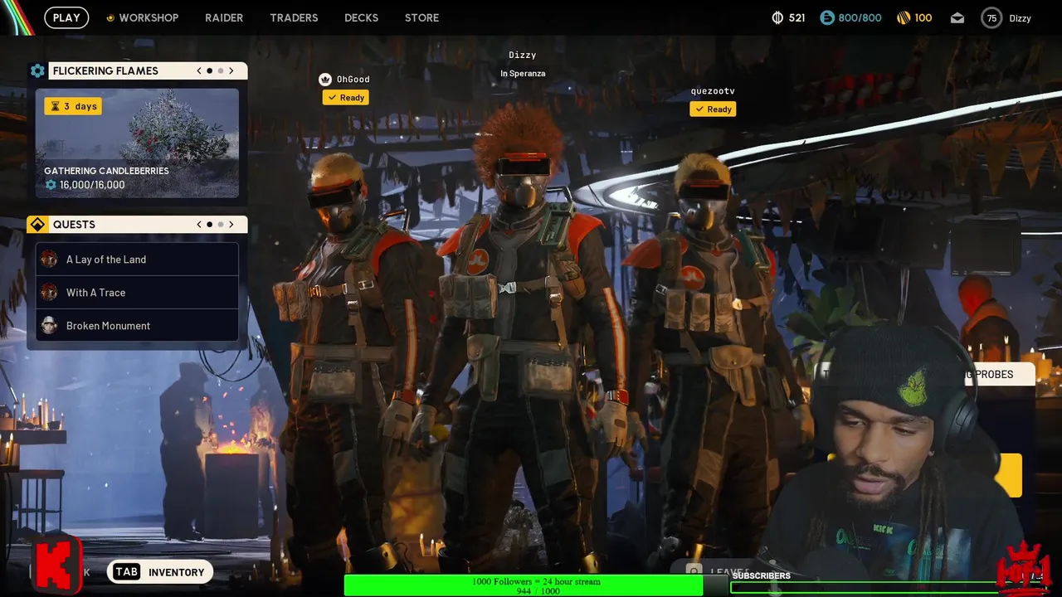Click the Flickering Flames gear icon
1062x597 pixels.
point(37,70)
